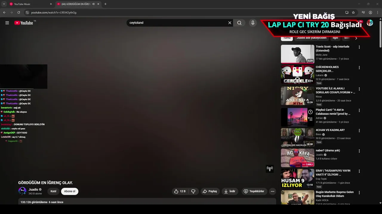Image resolution: width=382 pixels, height=214 pixels.
Task: Submit search with the magnifier button
Action: point(239,23)
